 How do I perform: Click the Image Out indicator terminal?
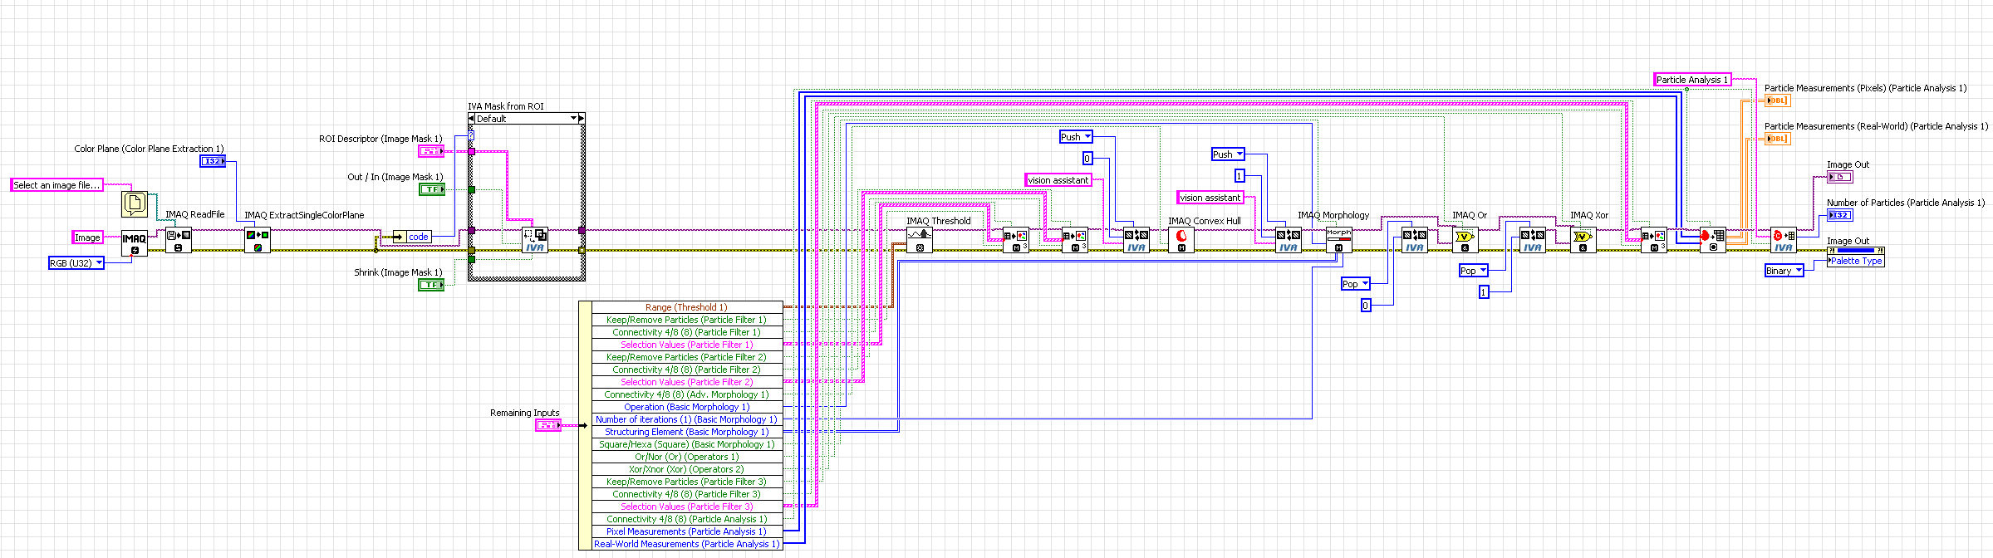1839,177
